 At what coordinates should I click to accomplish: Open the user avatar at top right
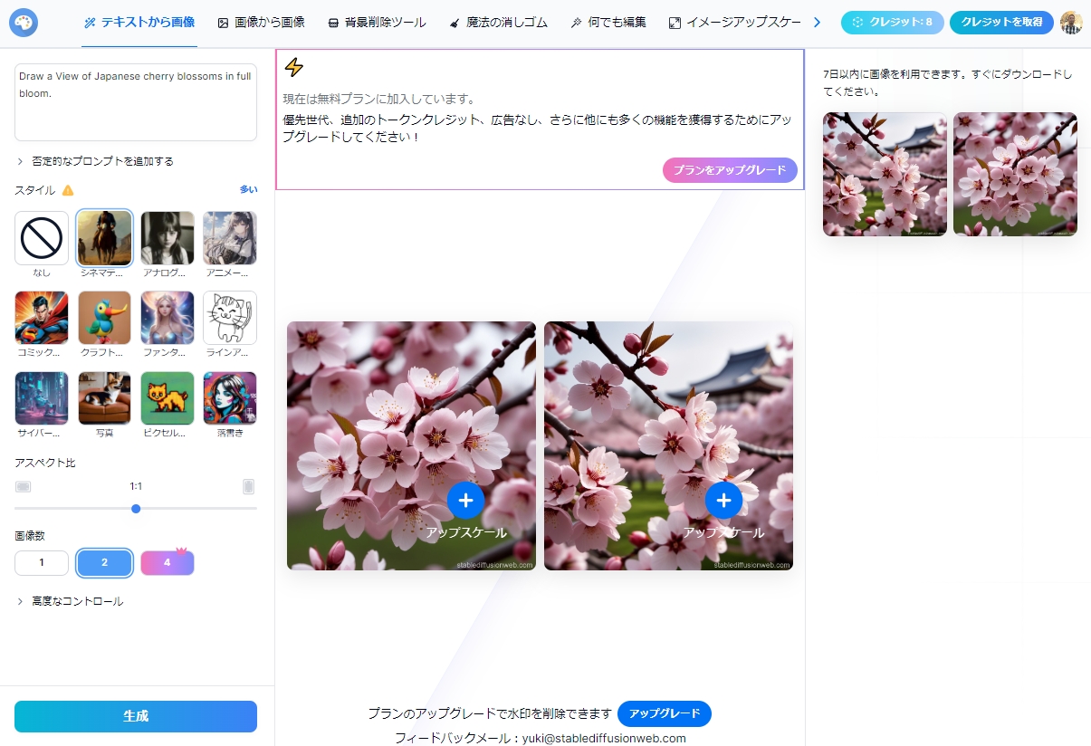[1071, 23]
